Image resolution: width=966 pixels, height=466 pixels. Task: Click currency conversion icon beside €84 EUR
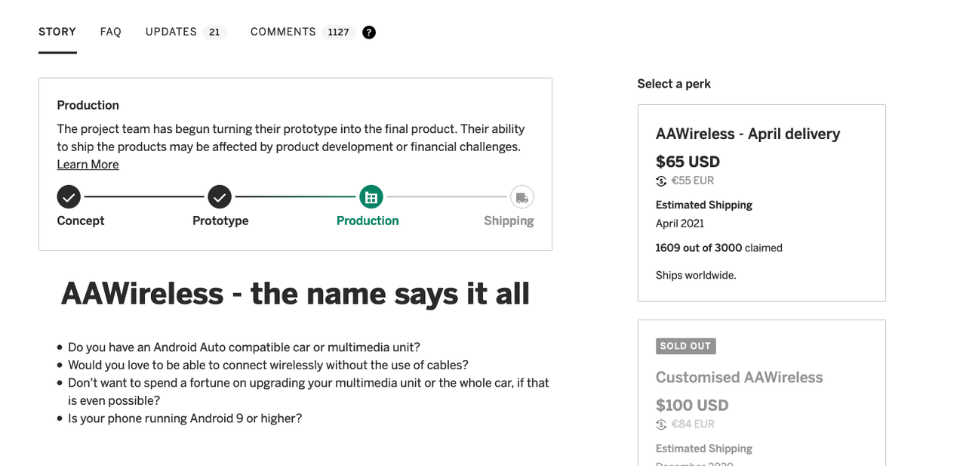pos(661,424)
